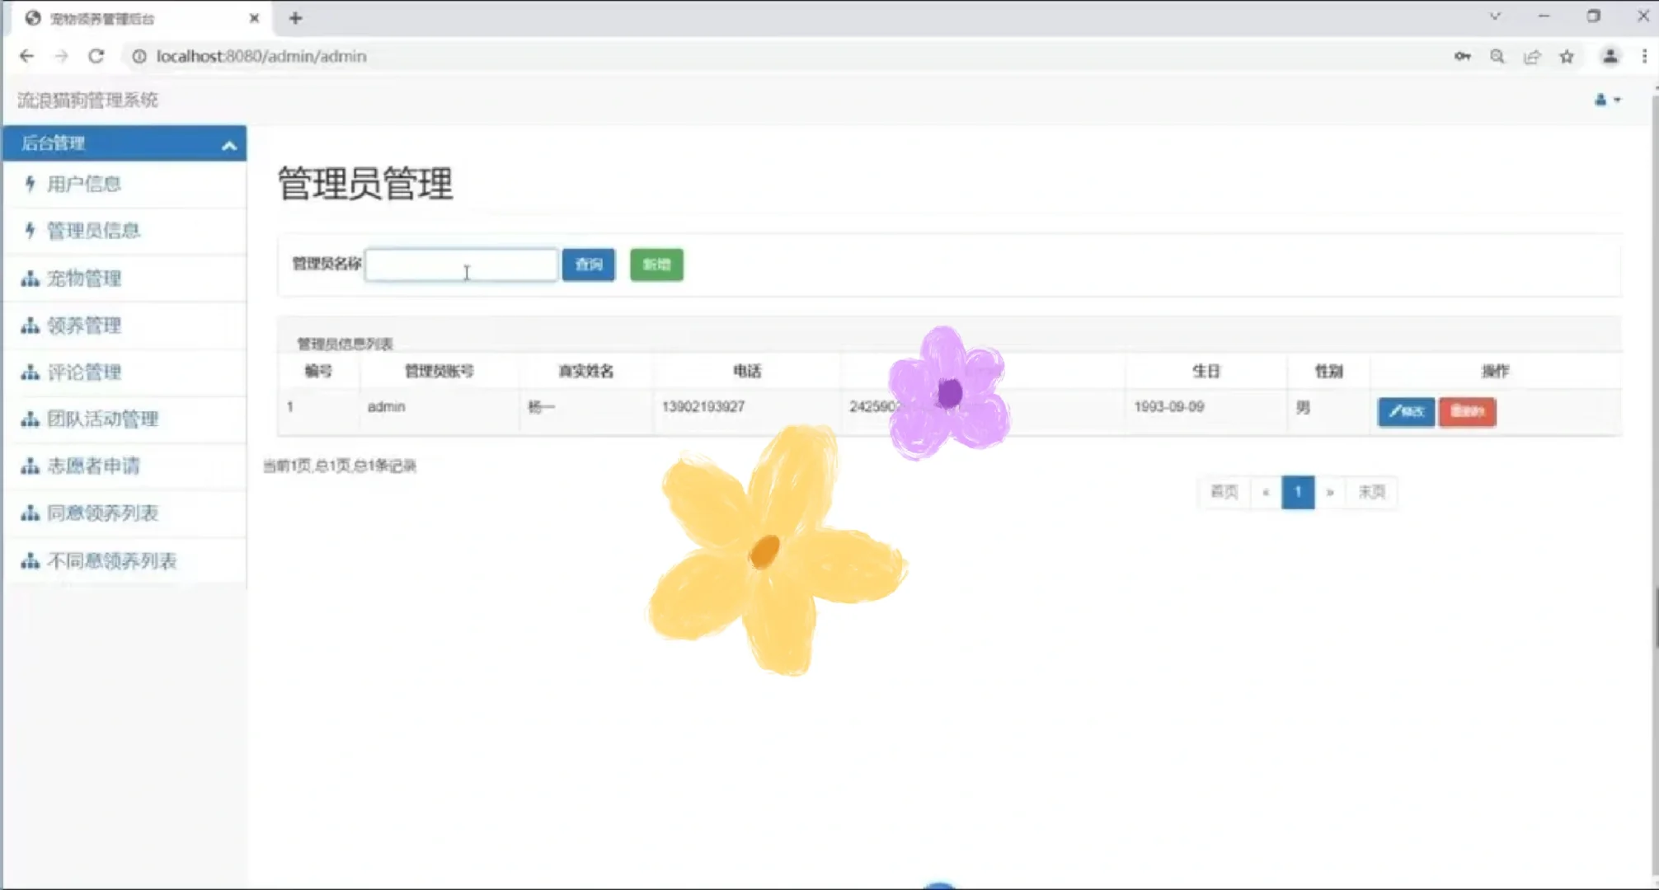
Task: Select the 用户信息 lightning icon in sidebar
Action: pyautogui.click(x=30, y=184)
